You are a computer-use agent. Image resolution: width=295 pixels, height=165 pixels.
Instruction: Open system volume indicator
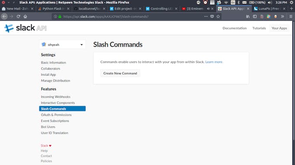click(x=269, y=3)
